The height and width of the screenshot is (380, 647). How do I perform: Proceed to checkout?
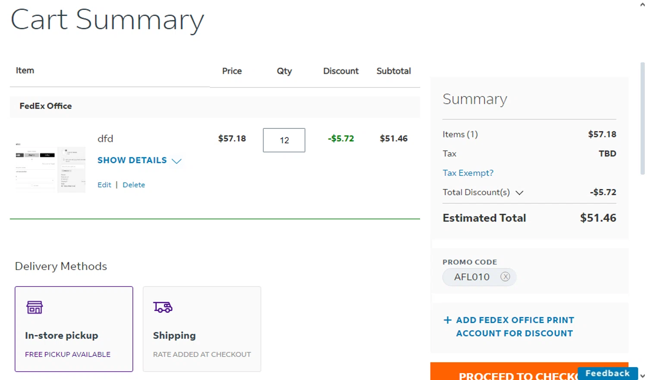(x=529, y=371)
